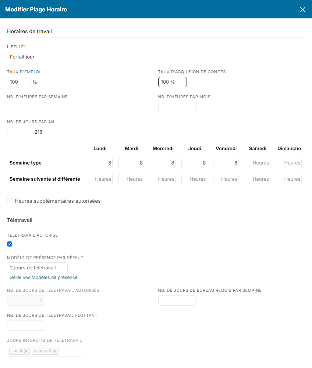Screen dimensions: 312x368
Task: Open Gérer vos Modèles de présence link
Action: coord(43,277)
